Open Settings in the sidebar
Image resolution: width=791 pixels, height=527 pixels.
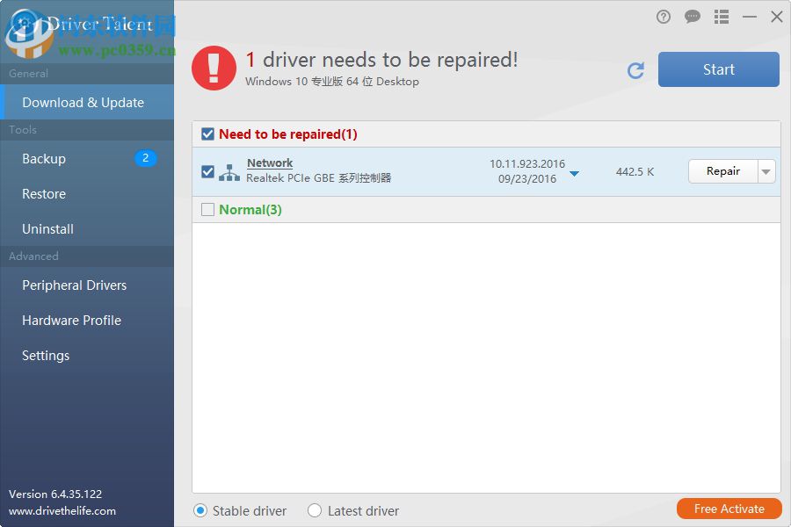click(x=87, y=356)
